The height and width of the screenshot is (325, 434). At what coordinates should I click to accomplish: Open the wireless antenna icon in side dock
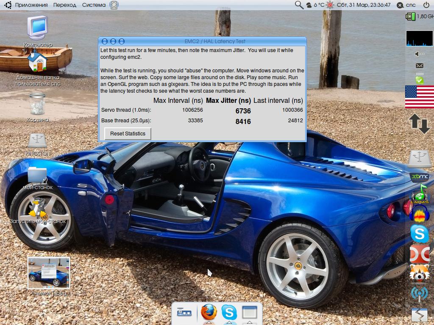(x=420, y=294)
